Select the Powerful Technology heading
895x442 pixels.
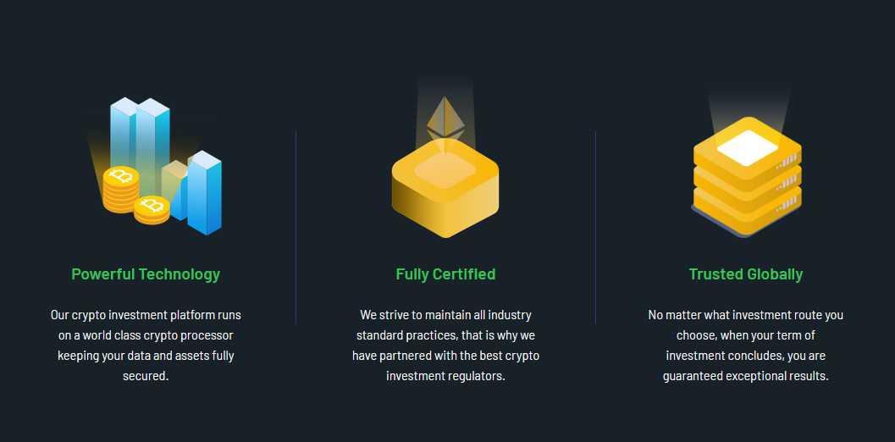click(146, 274)
